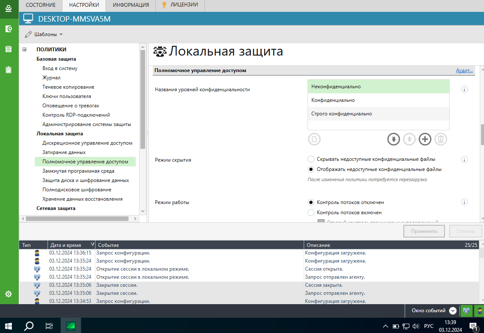Open the volume control in the system tray

click(416, 326)
